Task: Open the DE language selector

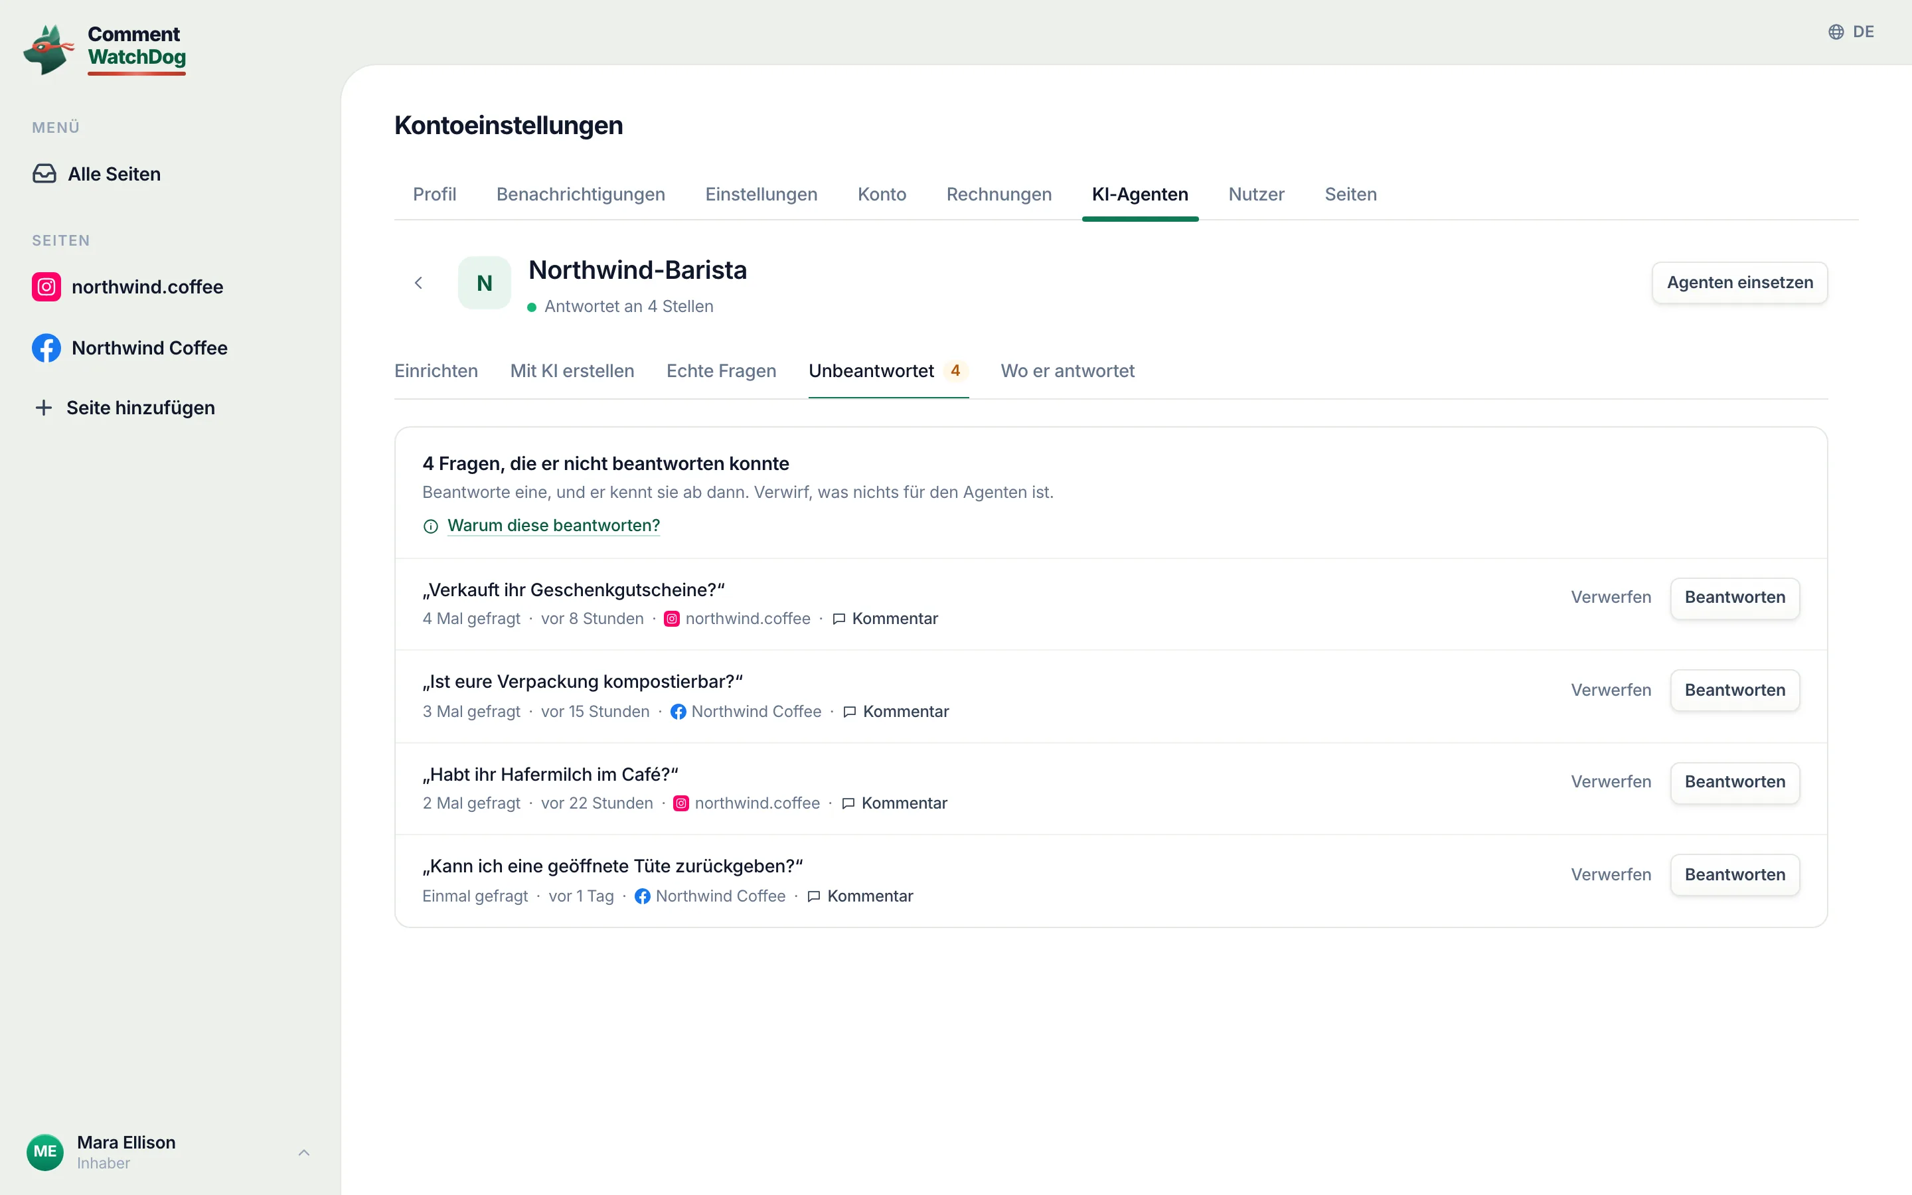Action: (1851, 32)
